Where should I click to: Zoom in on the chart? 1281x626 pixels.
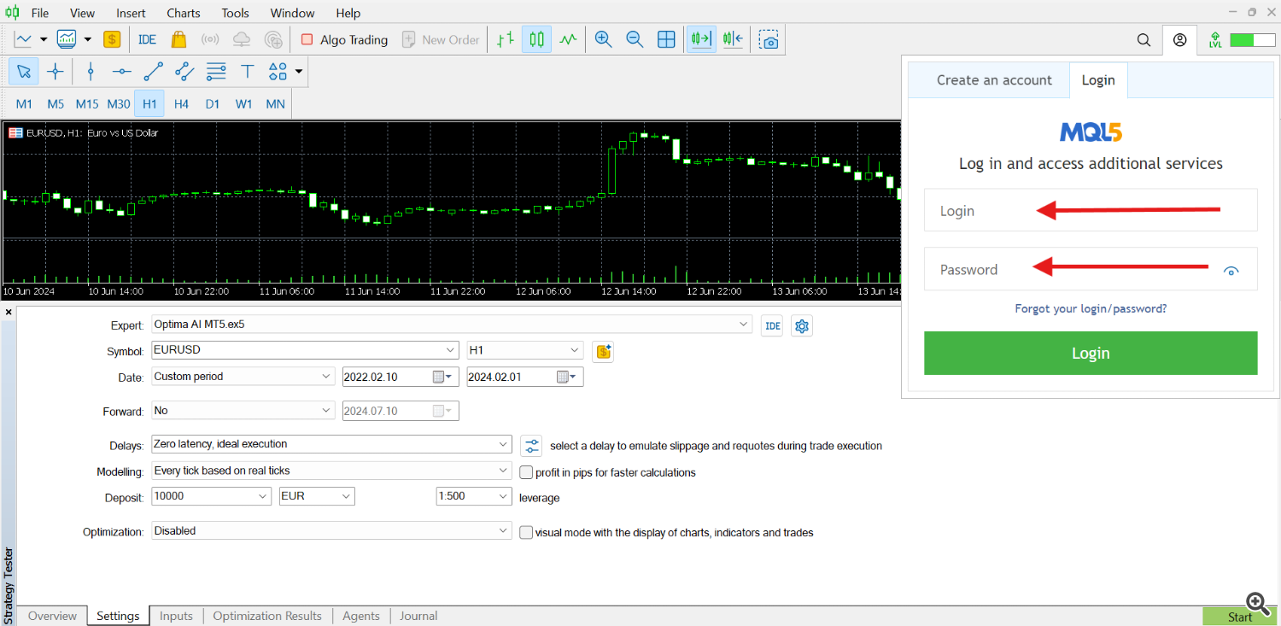(604, 39)
